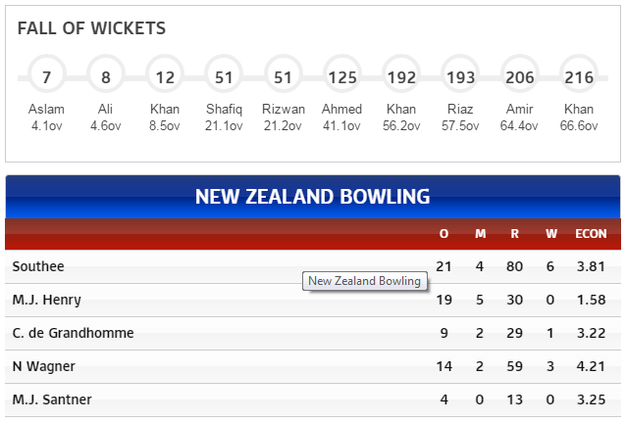The height and width of the screenshot is (422, 626).
Task: Select the Southee bowler name
Action: 38,266
